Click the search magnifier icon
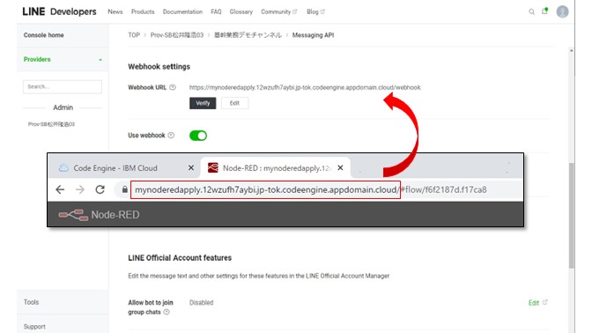Viewport: 592px width, 333px height. click(x=531, y=11)
